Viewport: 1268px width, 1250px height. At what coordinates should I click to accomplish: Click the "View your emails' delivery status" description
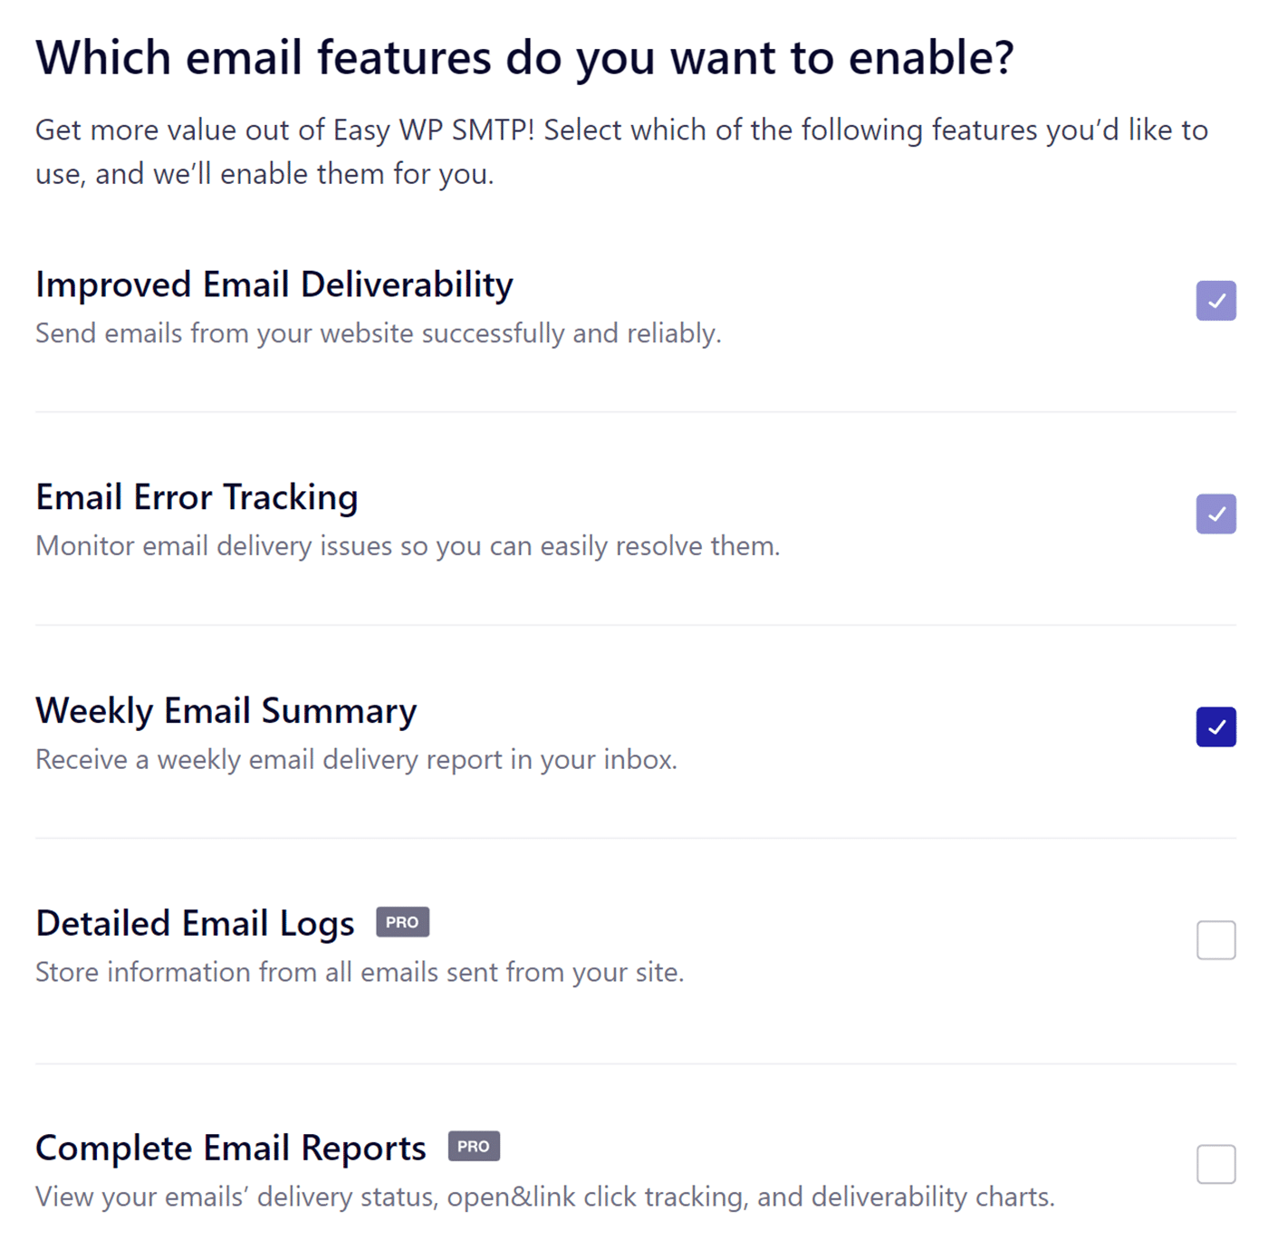544,1197
